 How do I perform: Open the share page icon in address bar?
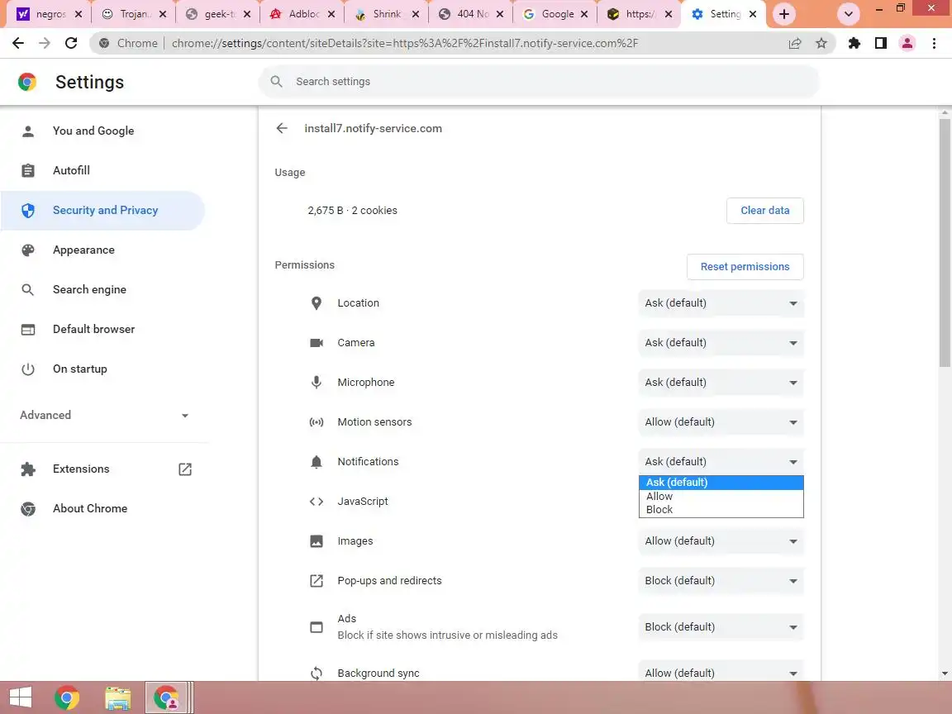795,43
